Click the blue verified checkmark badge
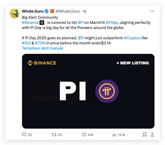 pos(47,11)
